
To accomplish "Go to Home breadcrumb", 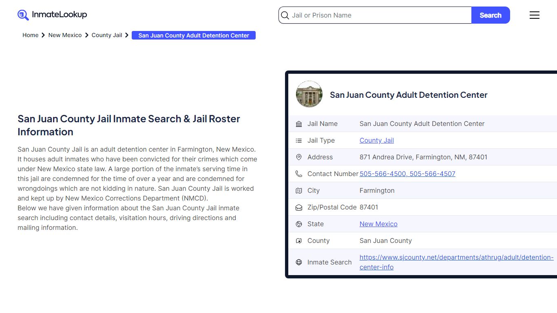I will pos(30,35).
